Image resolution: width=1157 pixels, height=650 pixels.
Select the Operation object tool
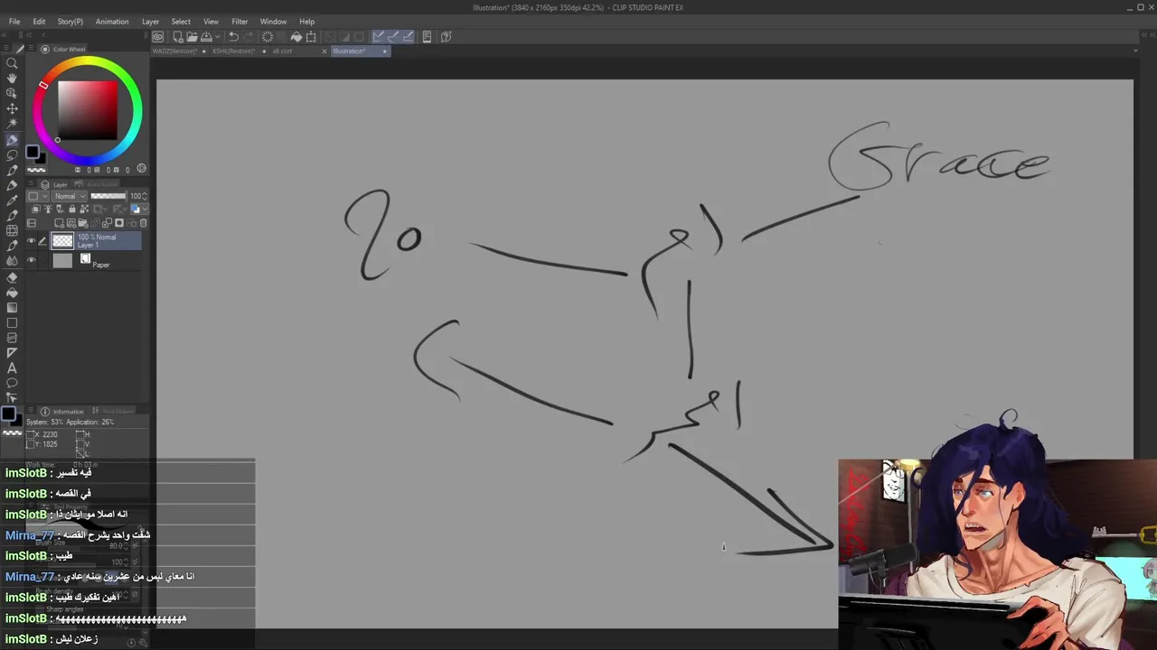coord(12,93)
